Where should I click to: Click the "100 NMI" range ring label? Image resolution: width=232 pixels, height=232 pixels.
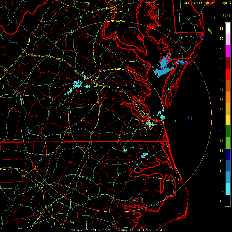tap(116, 21)
